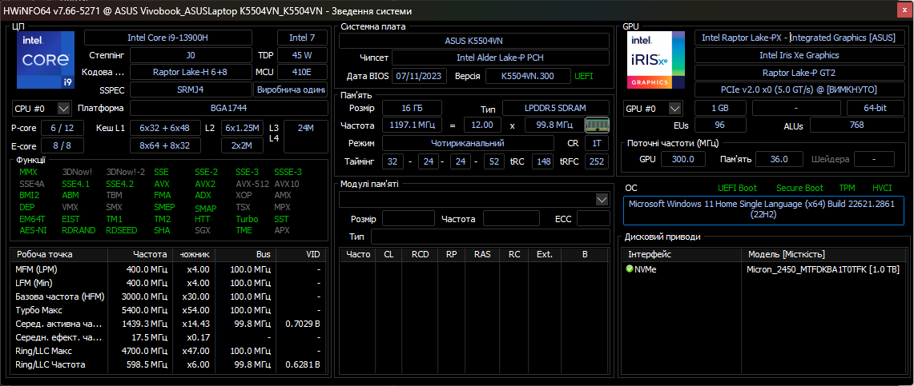The height and width of the screenshot is (386, 914).
Task: Click the Intel Core i9 logo
Action: click(45, 61)
